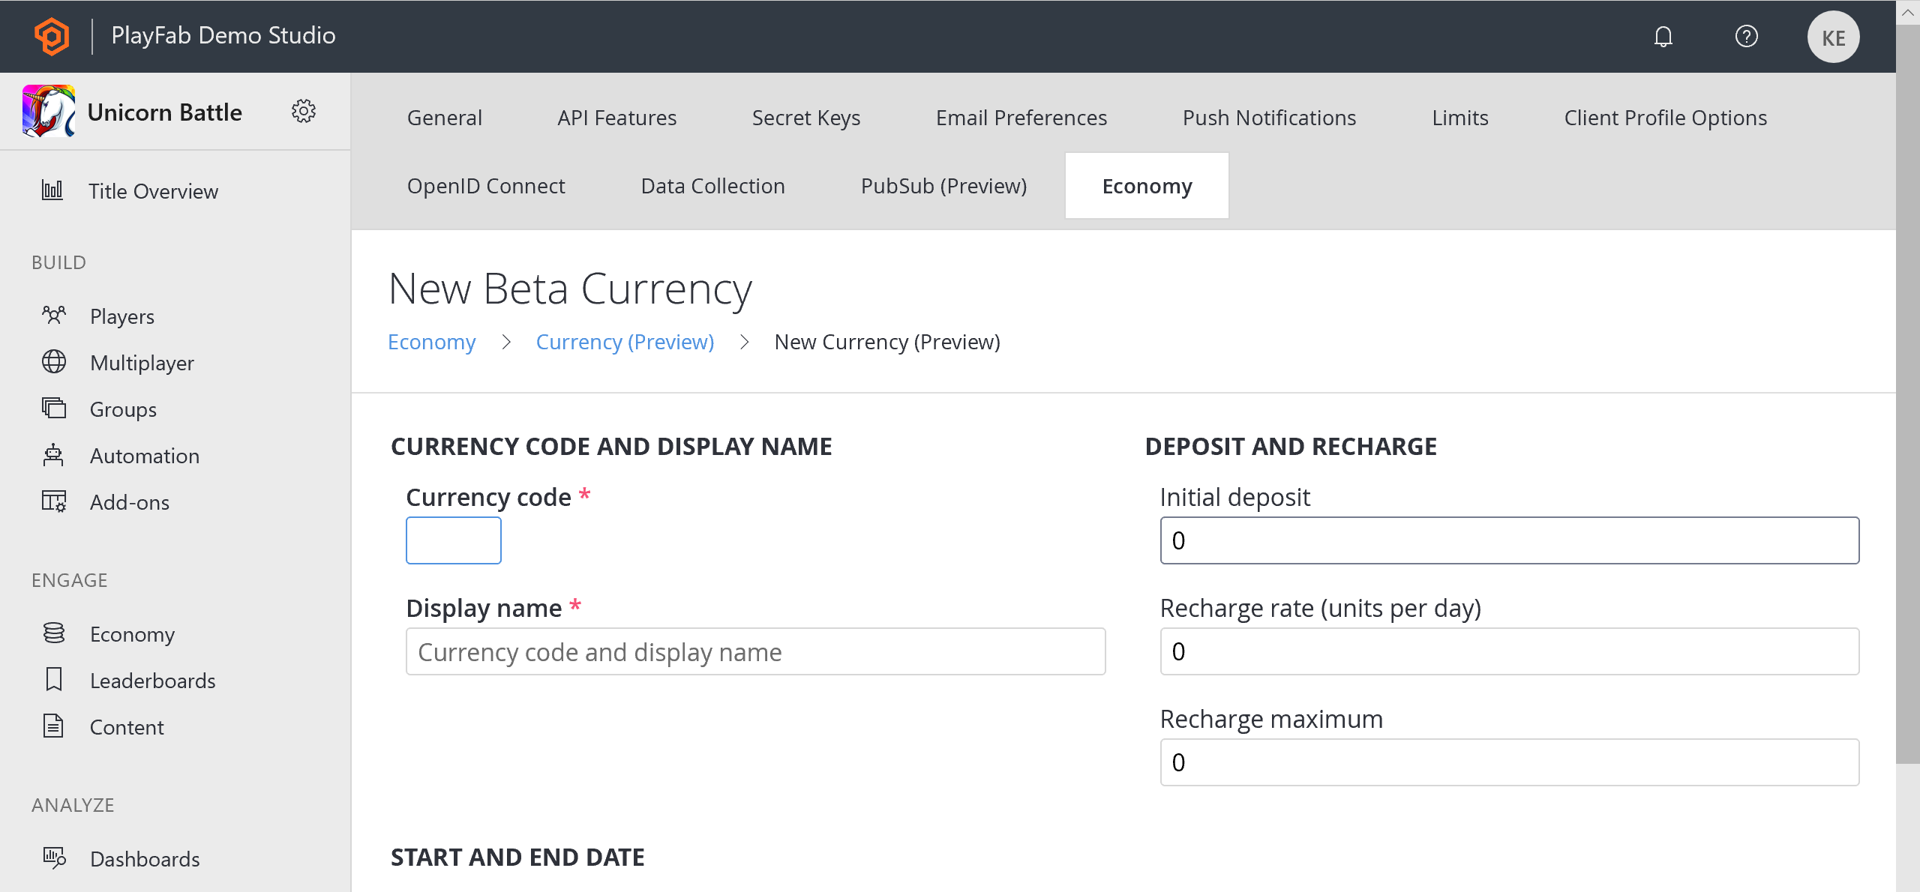Viewport: 1920px width, 892px height.
Task: Select the API Features tab
Action: click(x=615, y=118)
